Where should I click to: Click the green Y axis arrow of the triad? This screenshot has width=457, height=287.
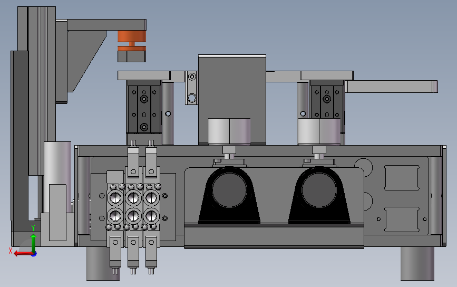(x=33, y=242)
